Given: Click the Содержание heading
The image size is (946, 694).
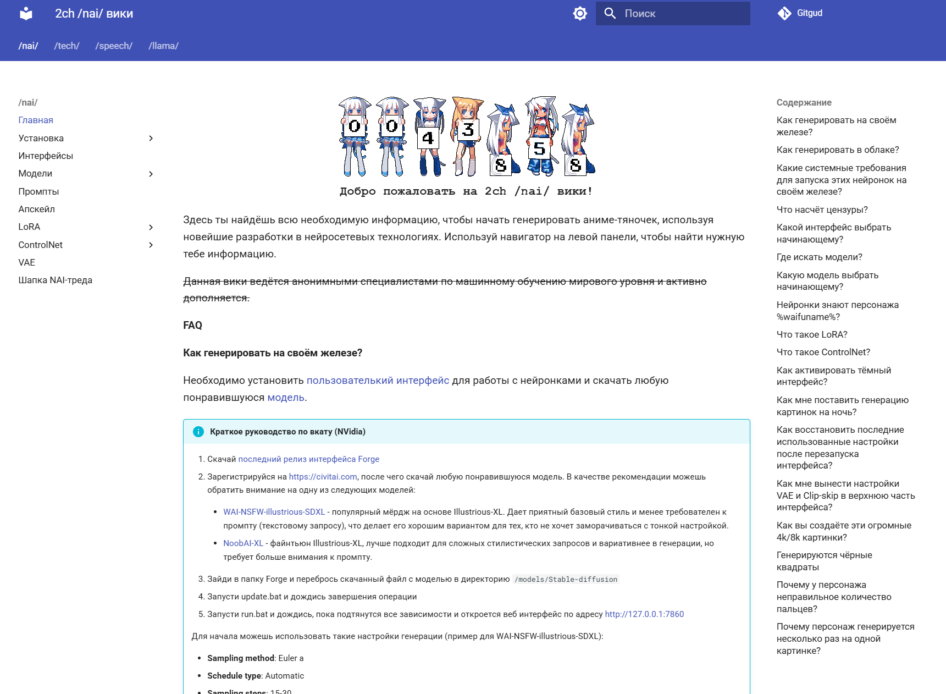Looking at the screenshot, I should (804, 102).
